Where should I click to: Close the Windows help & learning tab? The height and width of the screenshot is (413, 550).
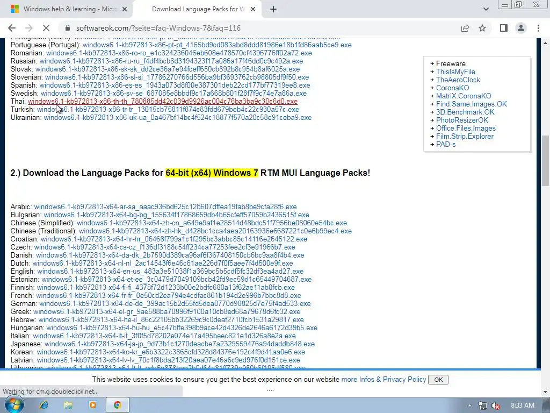(x=125, y=9)
